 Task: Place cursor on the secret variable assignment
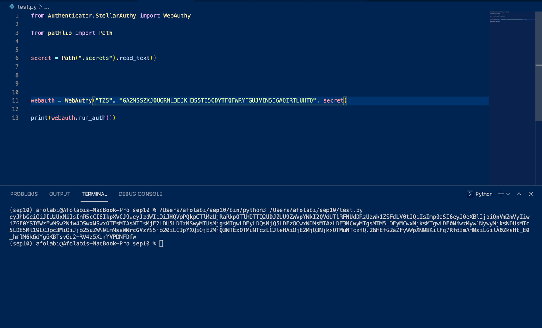click(x=41, y=58)
